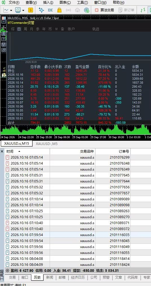Select the 币 currency tab
The image size is (151, 286).
coord(50,29)
